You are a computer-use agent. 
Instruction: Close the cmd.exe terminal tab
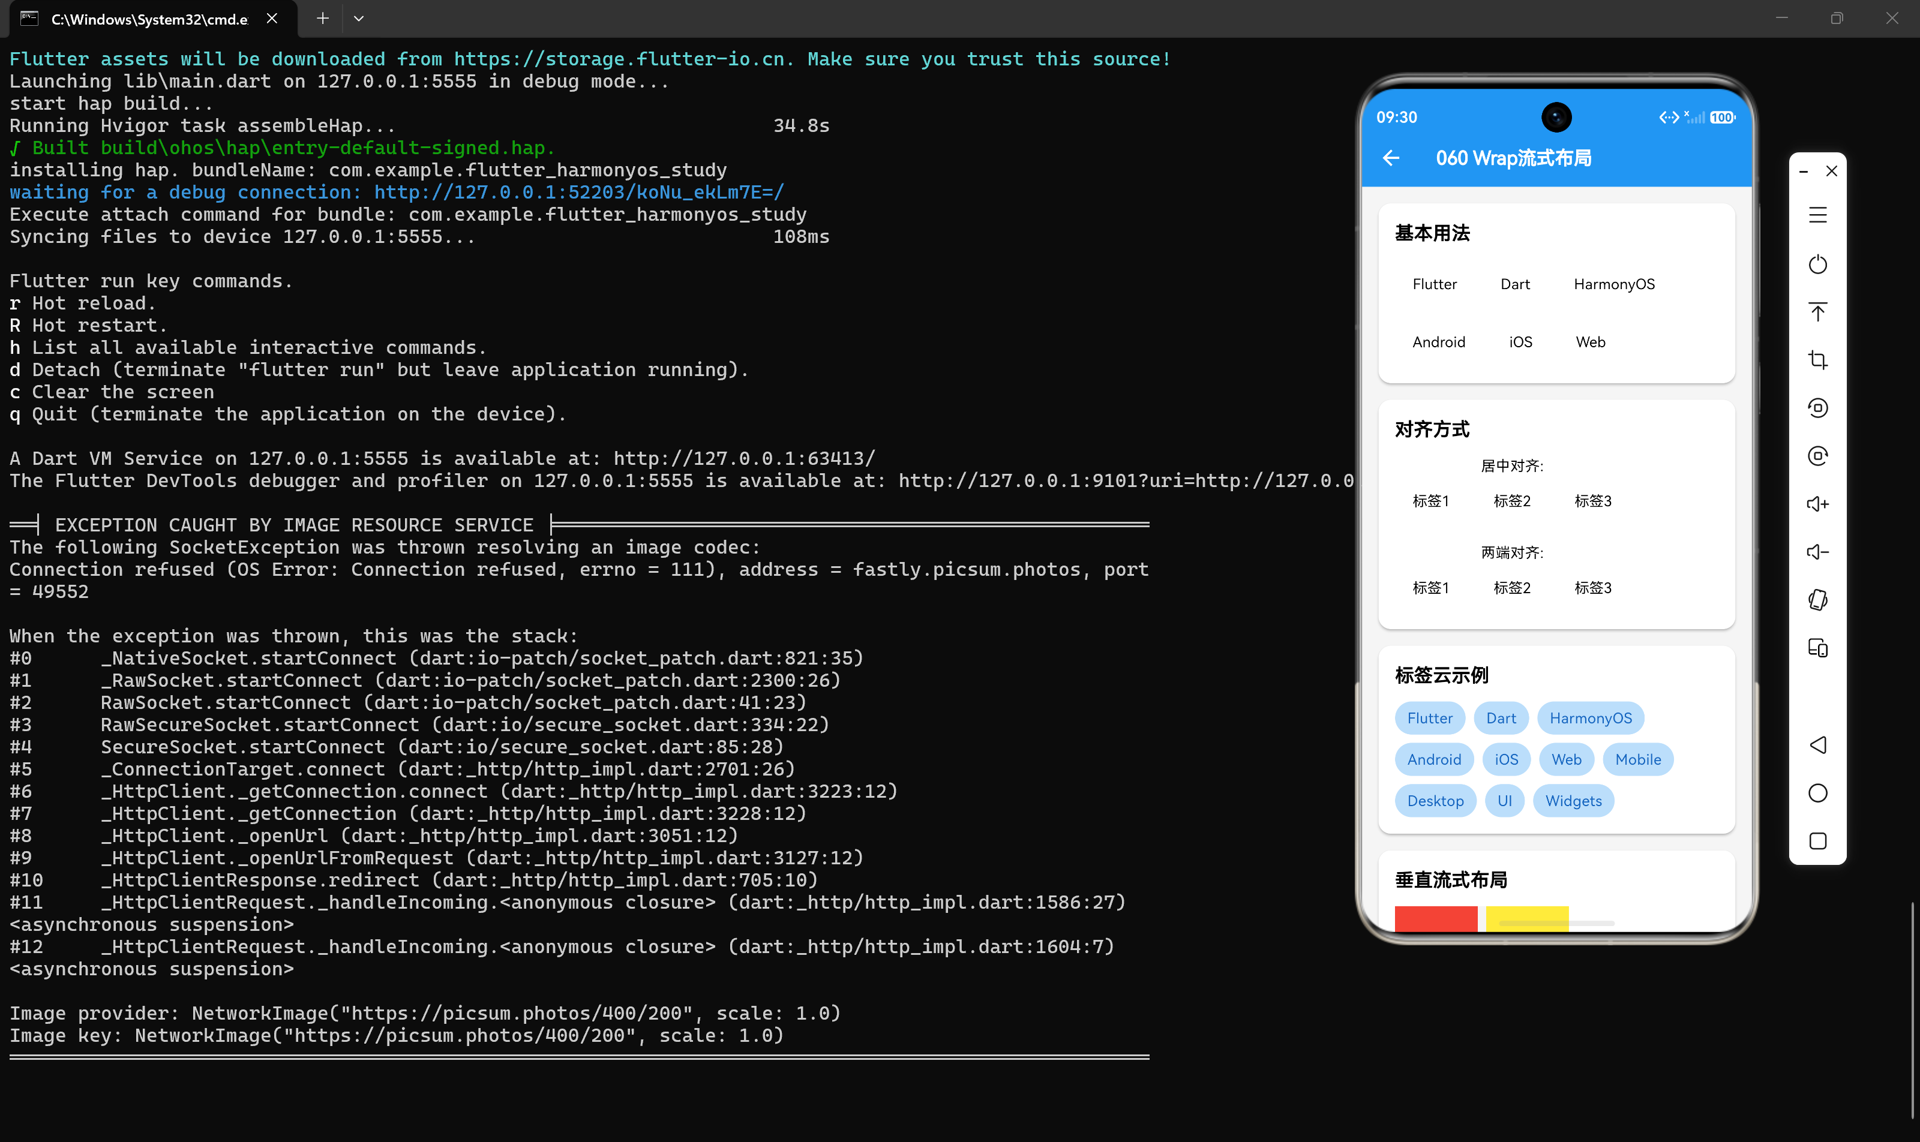(x=272, y=19)
